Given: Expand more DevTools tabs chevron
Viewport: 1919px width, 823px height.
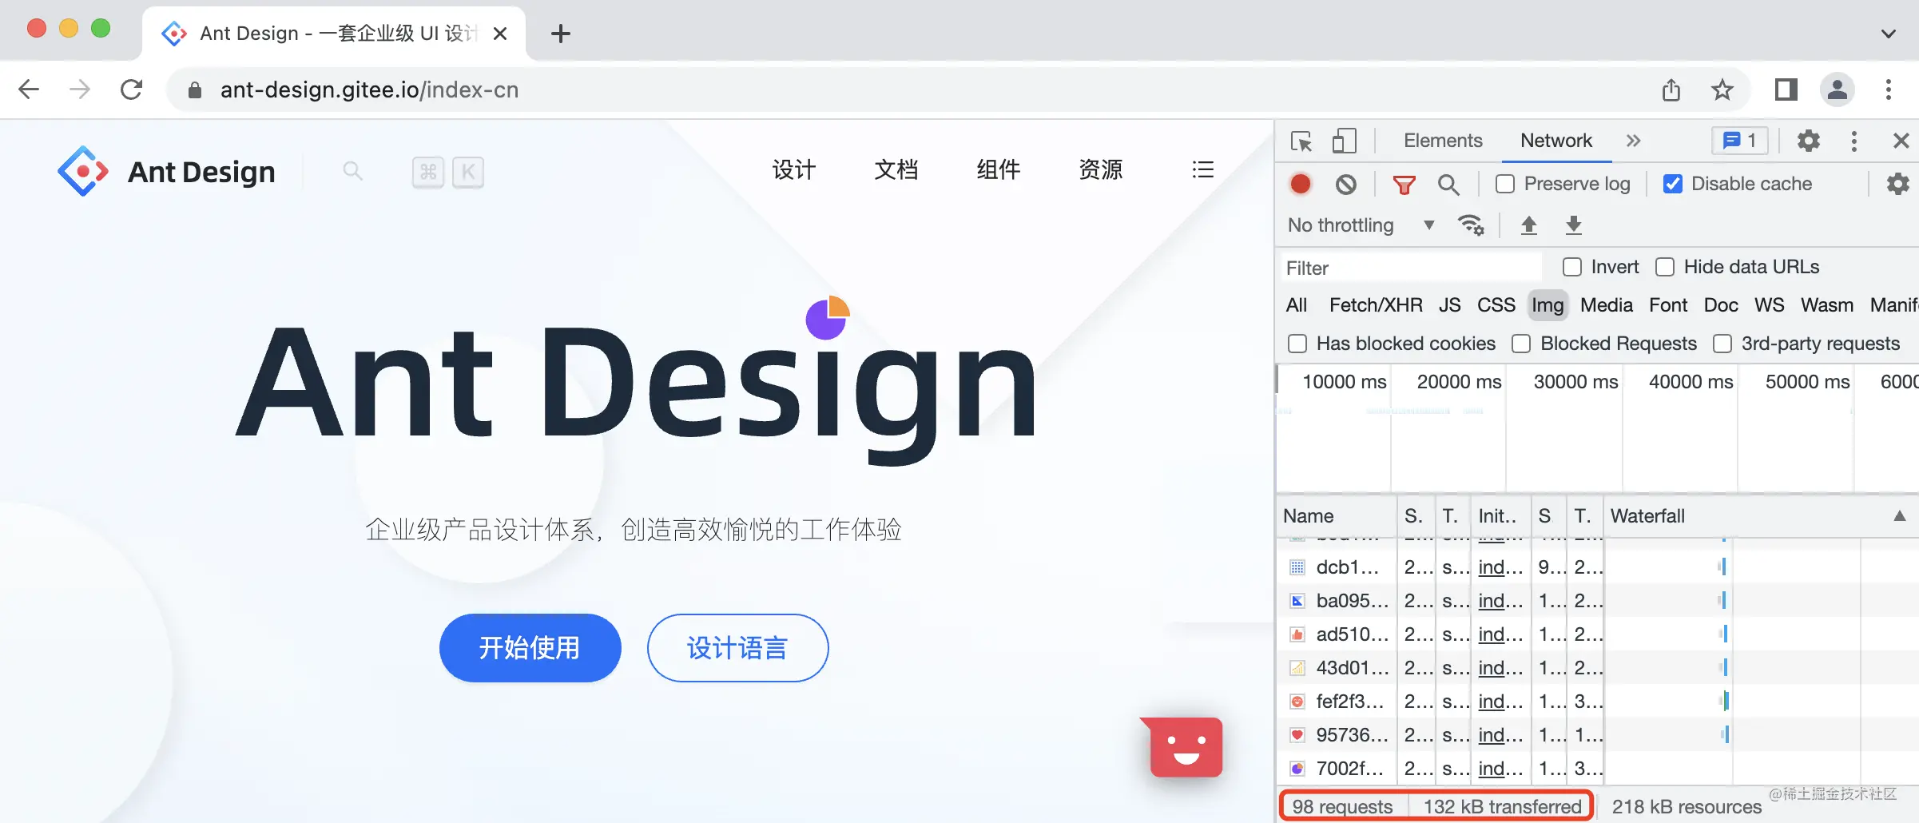Looking at the screenshot, I should coord(1633,141).
